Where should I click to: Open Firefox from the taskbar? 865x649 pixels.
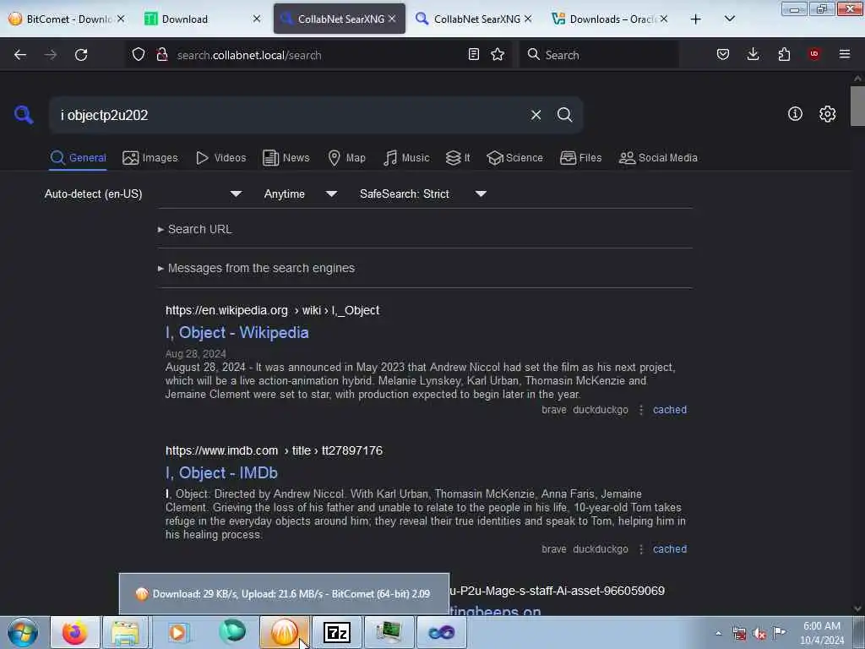point(74,632)
